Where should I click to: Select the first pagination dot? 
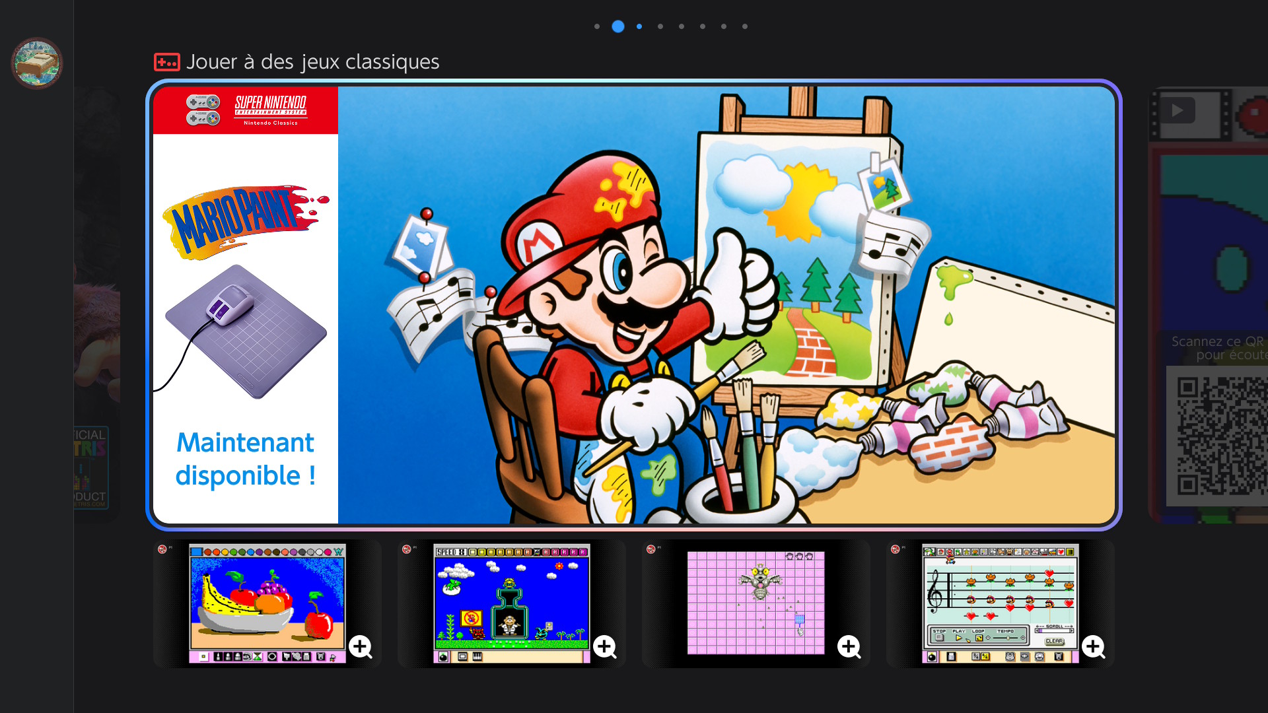(597, 26)
